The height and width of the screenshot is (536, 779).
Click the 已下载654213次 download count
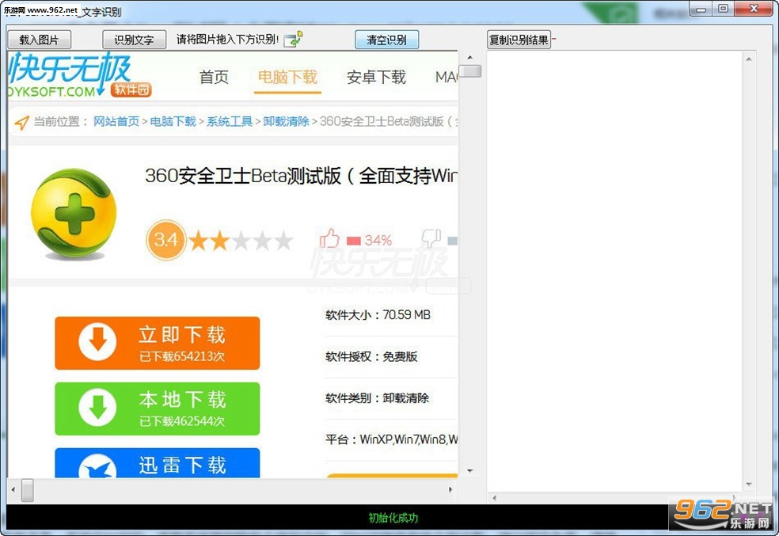(x=182, y=356)
